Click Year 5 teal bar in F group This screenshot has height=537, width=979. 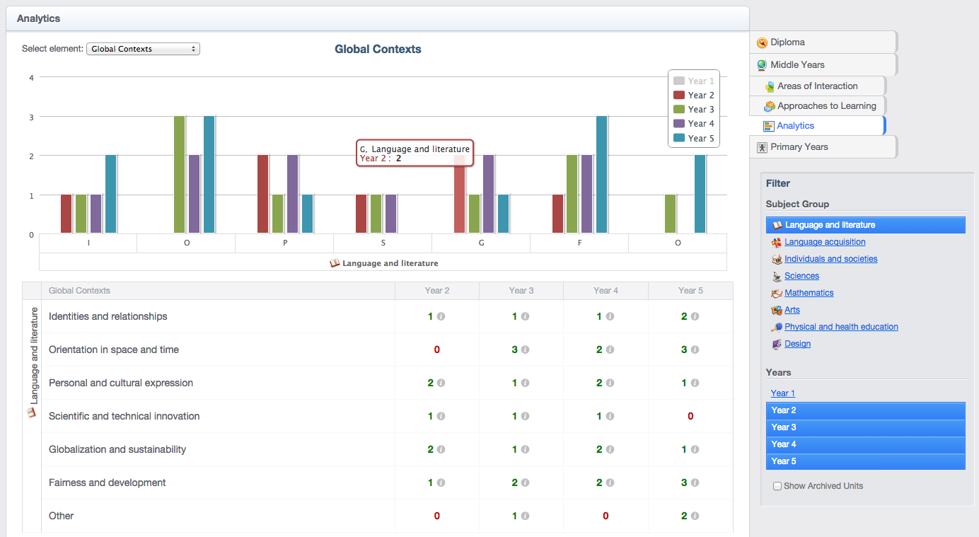point(602,175)
